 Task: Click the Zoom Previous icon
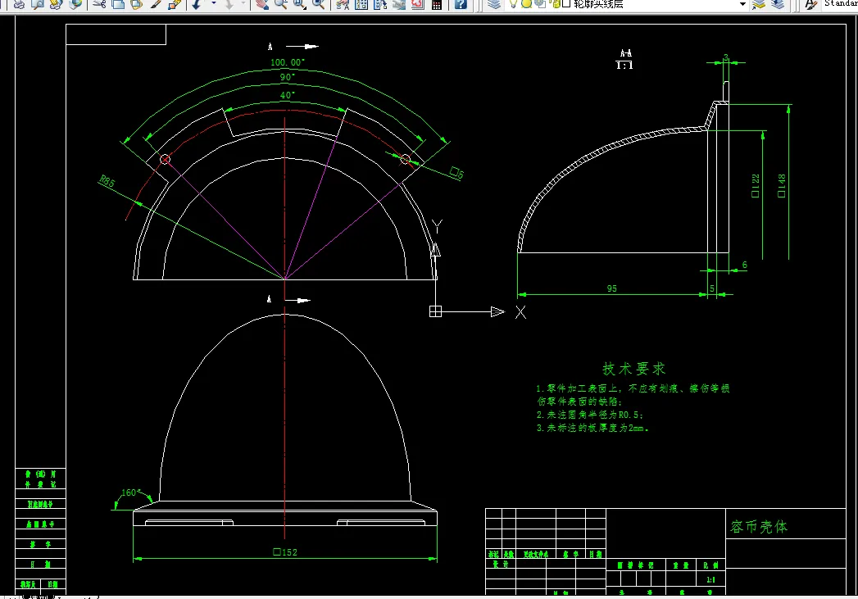click(319, 4)
